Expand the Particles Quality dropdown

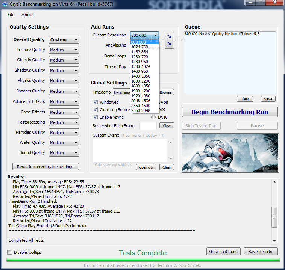pyautogui.click(x=64, y=133)
